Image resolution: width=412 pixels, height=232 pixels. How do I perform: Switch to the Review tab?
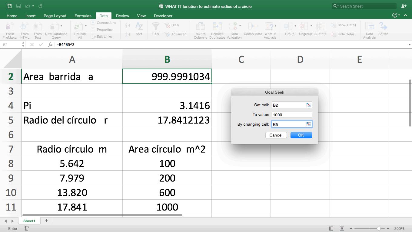tap(122, 16)
